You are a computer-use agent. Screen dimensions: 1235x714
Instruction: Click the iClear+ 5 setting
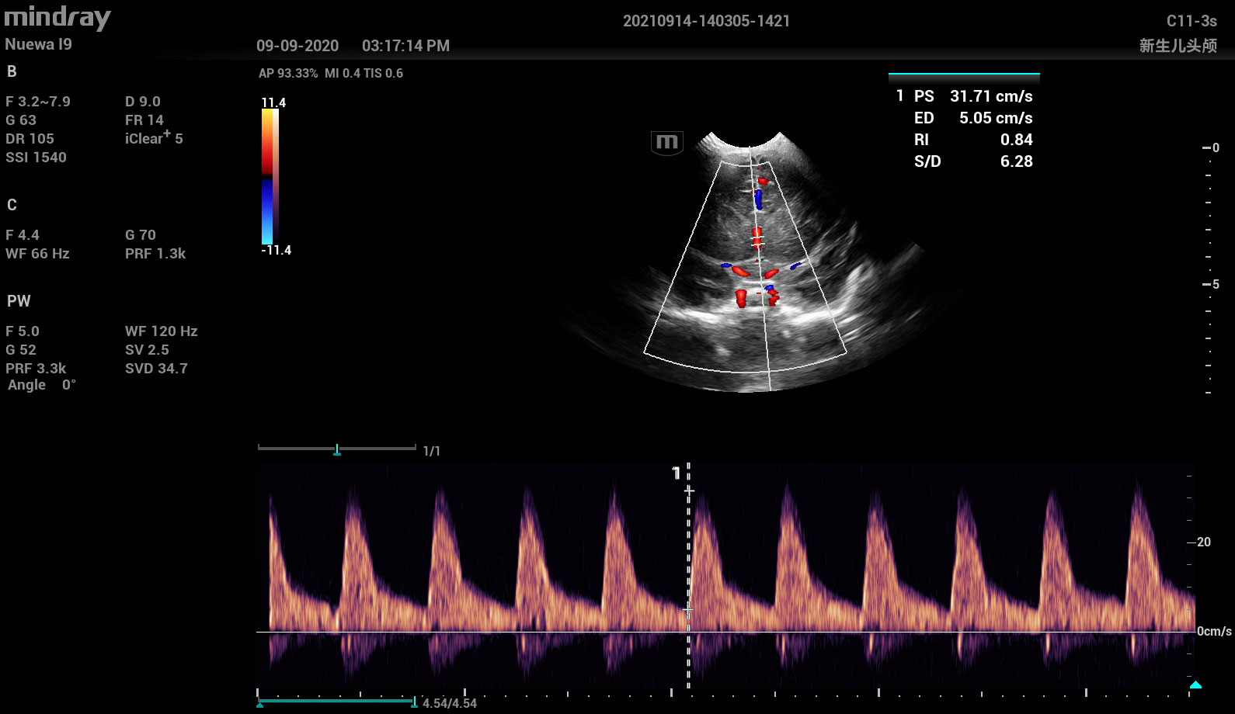154,138
